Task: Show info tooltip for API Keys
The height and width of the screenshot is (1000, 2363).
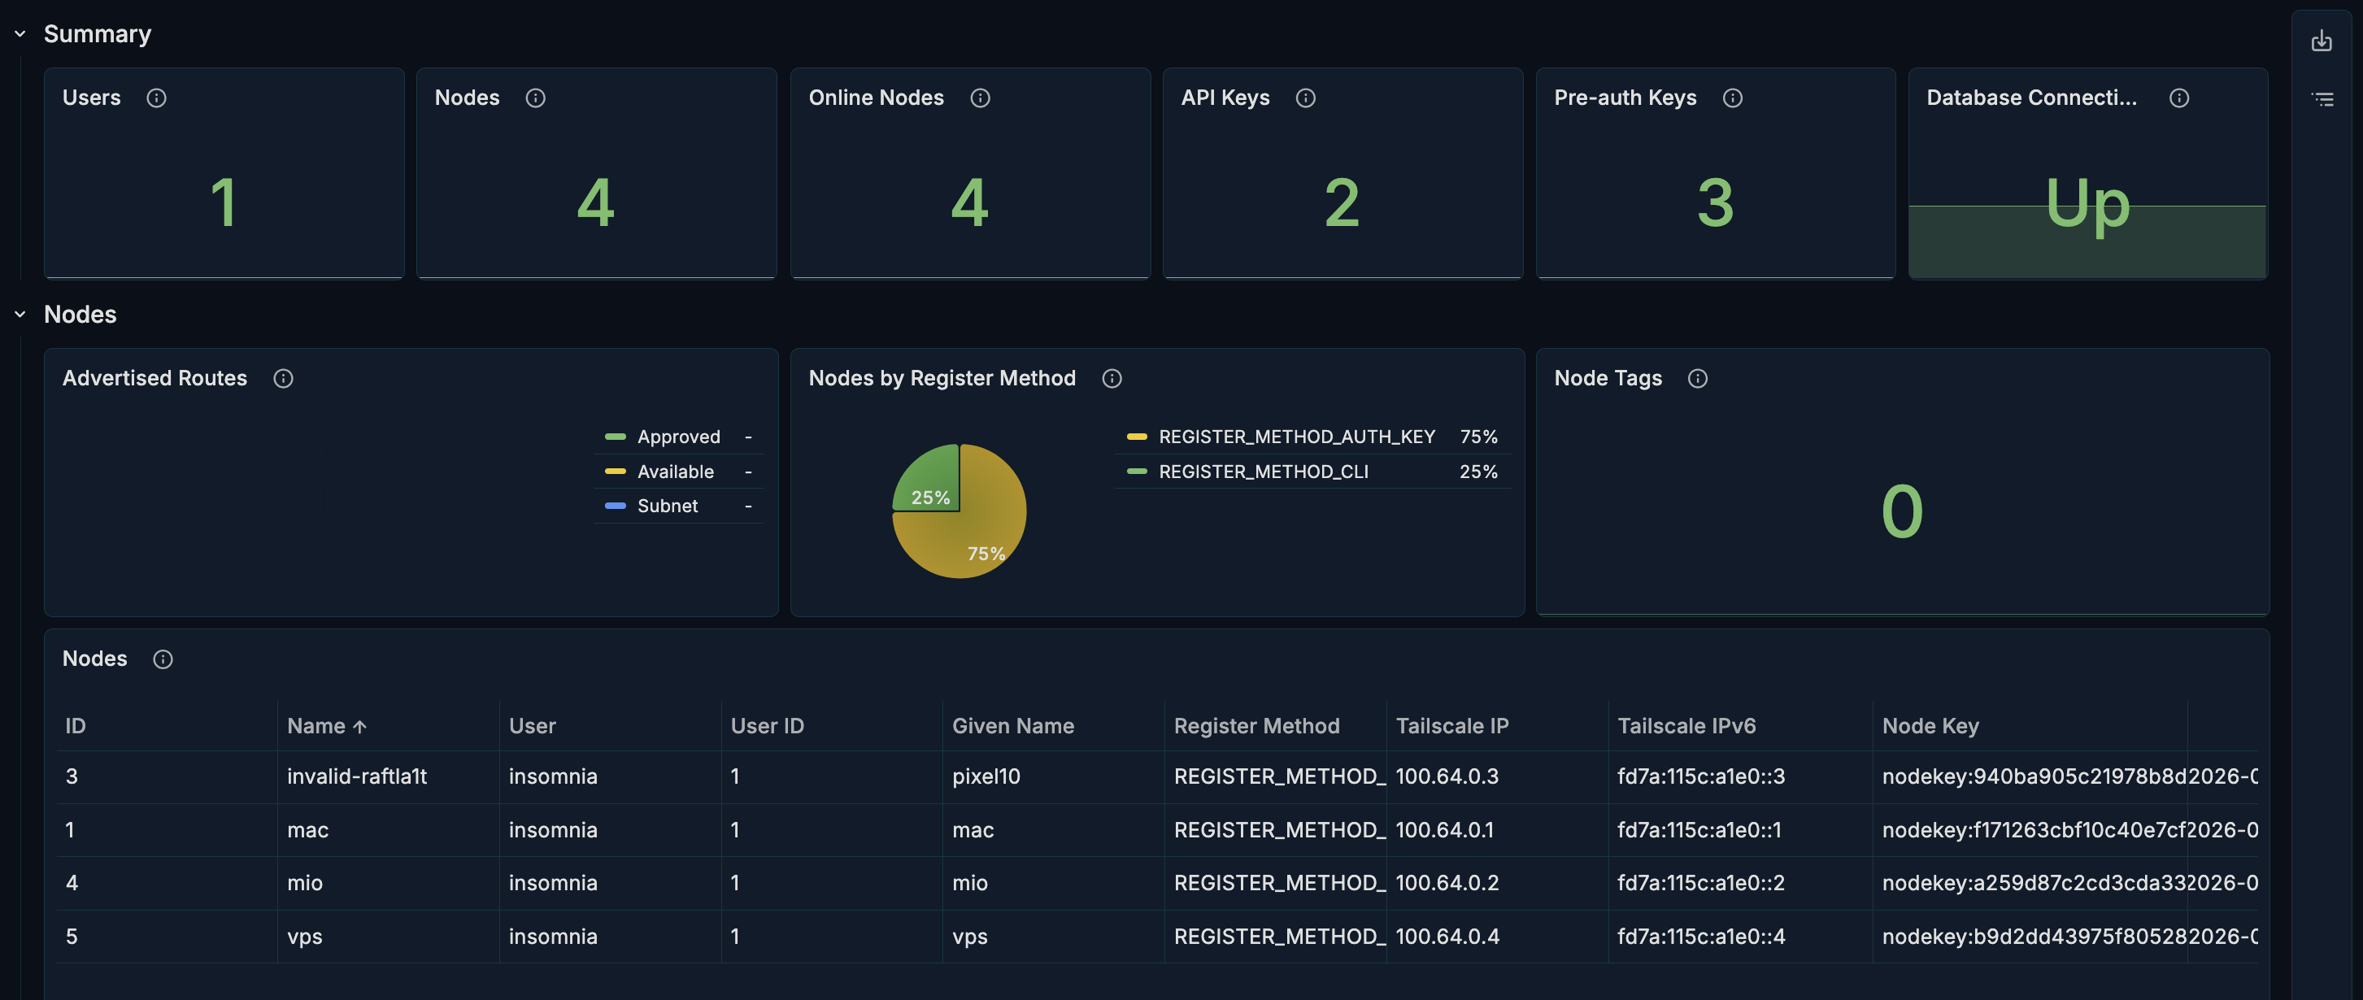Action: 1306,98
